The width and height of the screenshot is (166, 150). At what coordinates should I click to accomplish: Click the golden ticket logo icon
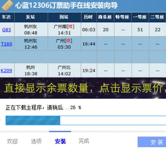click(7, 6)
